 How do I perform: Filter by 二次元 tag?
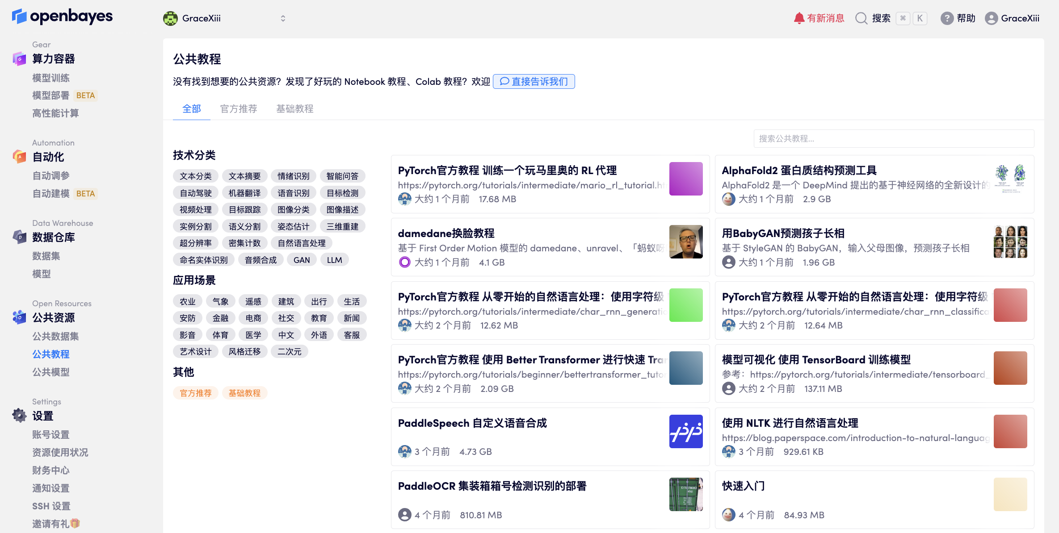pos(290,352)
